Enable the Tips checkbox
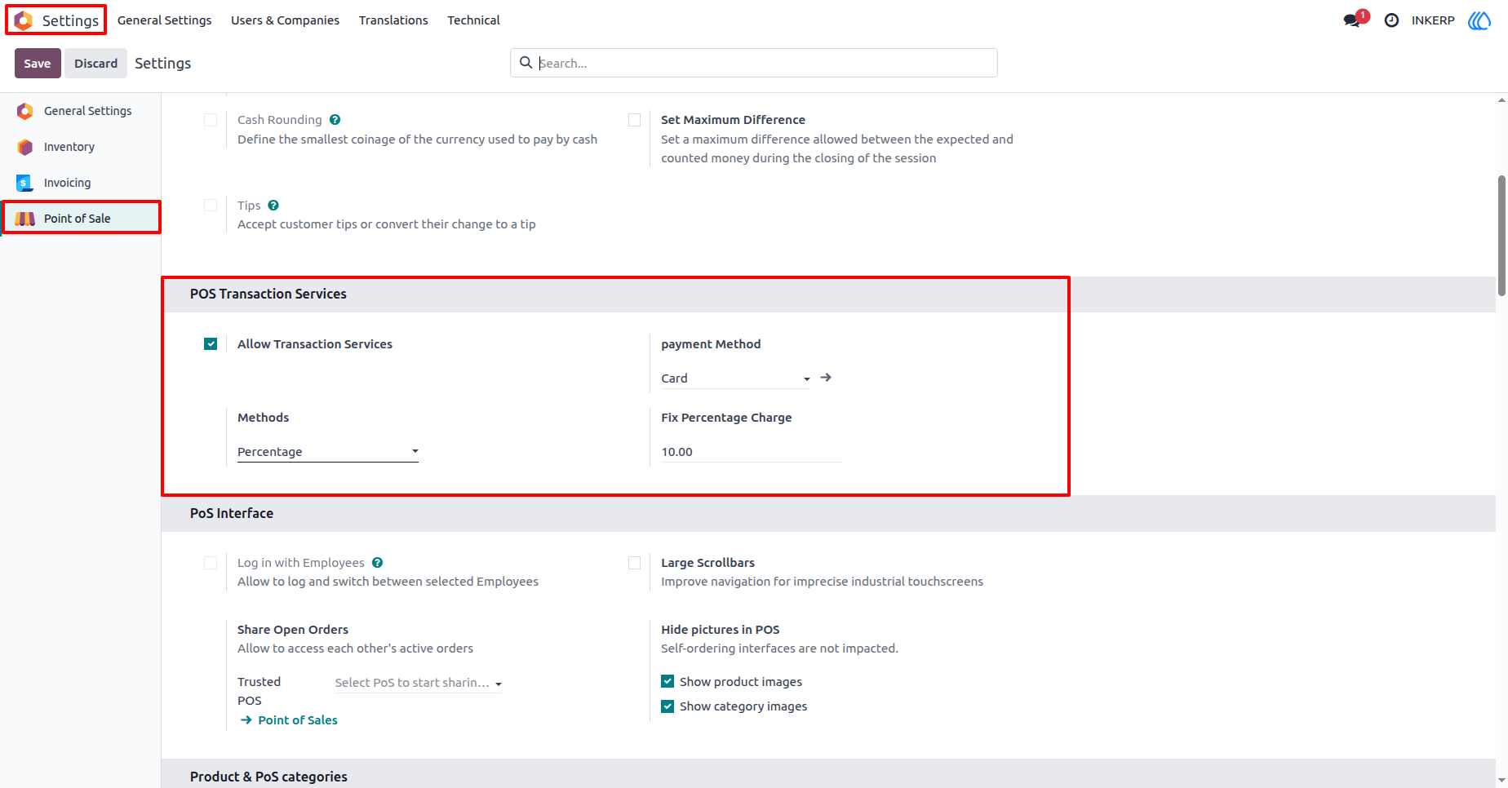The image size is (1508, 788). click(x=211, y=206)
